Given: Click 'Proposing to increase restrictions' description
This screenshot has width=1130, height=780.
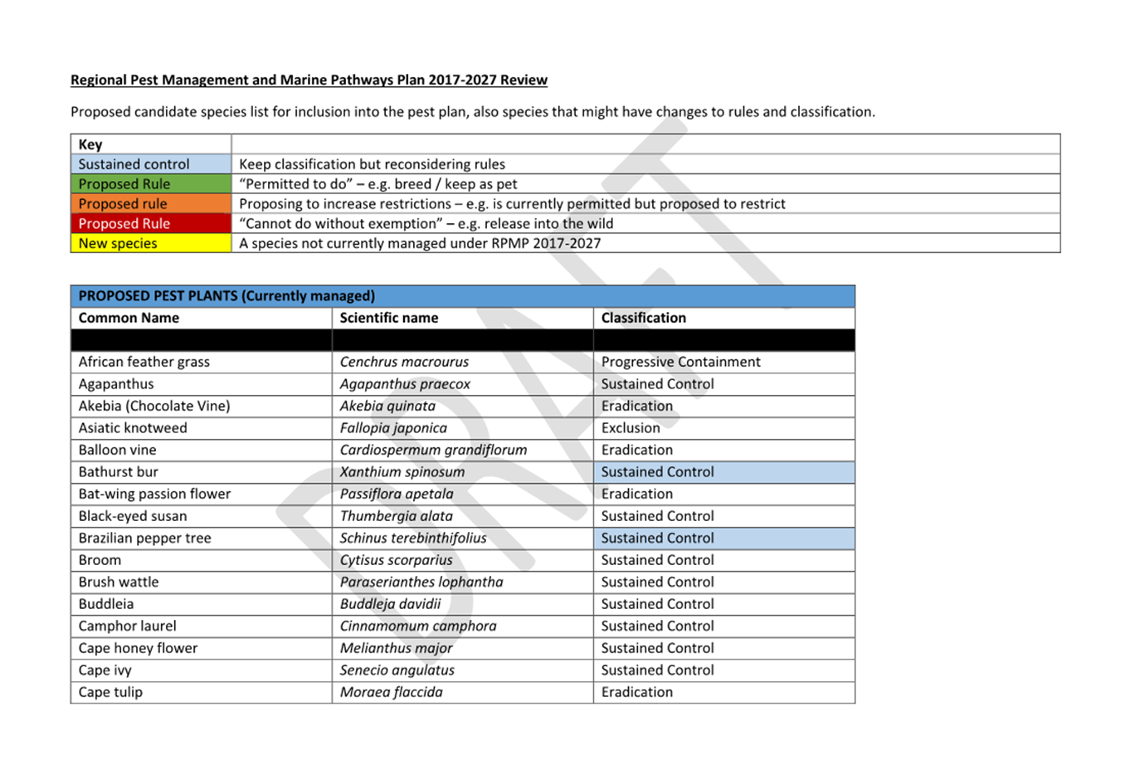Looking at the screenshot, I should 512,204.
